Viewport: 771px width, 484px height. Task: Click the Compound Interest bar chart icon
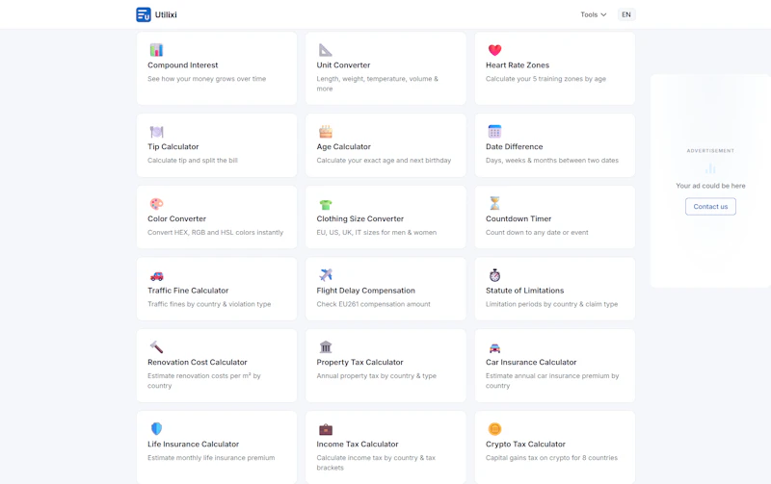point(156,50)
